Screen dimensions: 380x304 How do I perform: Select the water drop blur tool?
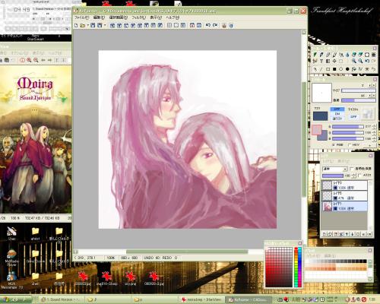pyautogui.click(x=347, y=55)
